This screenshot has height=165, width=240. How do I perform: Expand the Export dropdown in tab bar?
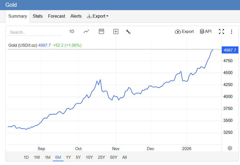98,16
